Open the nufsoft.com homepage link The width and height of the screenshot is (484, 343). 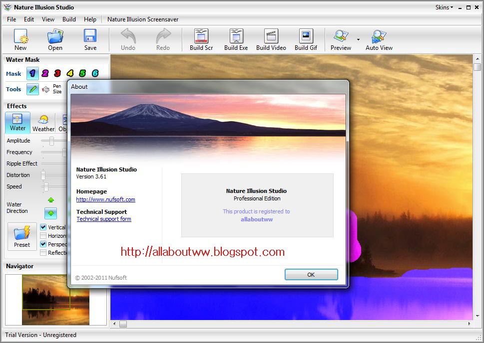(105, 199)
